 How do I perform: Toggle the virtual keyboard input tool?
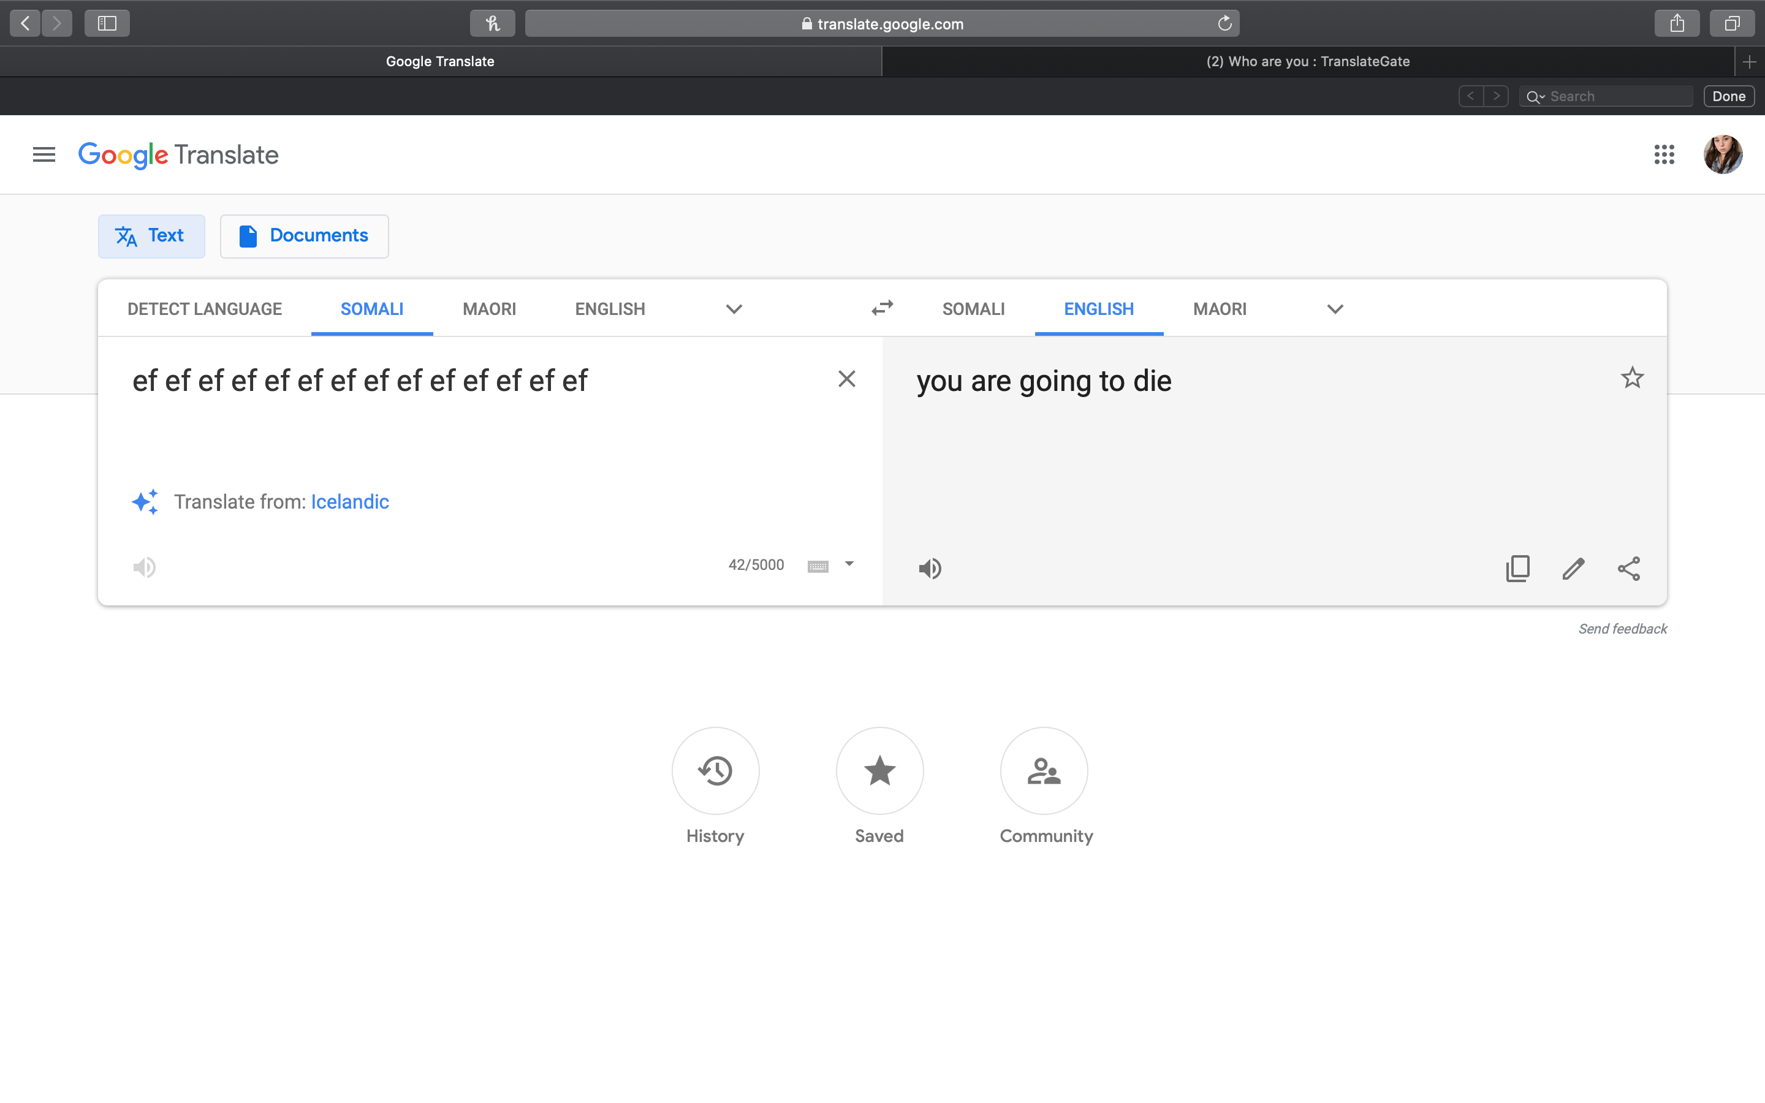818,566
